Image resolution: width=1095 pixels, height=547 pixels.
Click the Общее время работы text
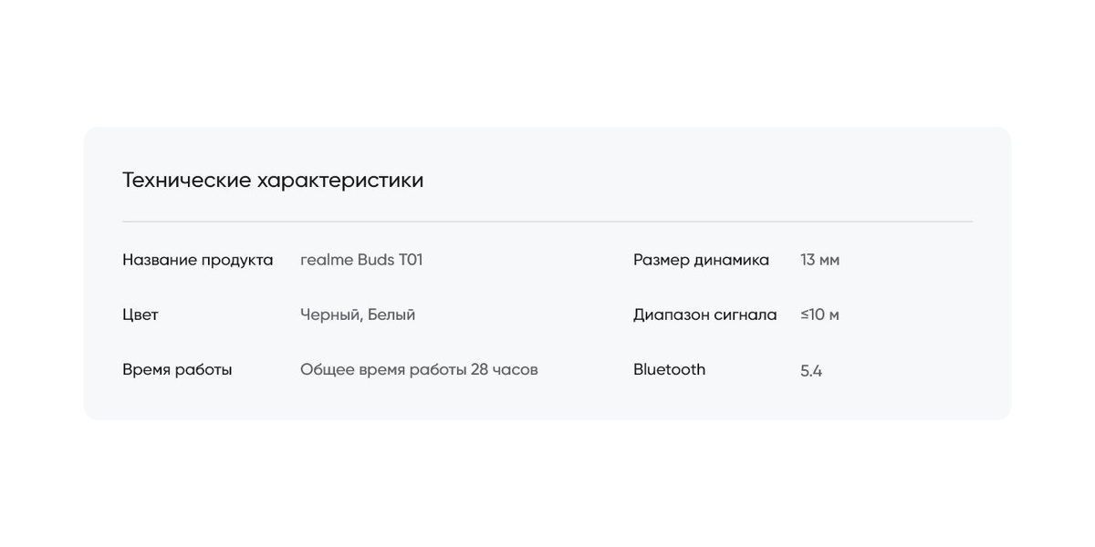pos(383,369)
